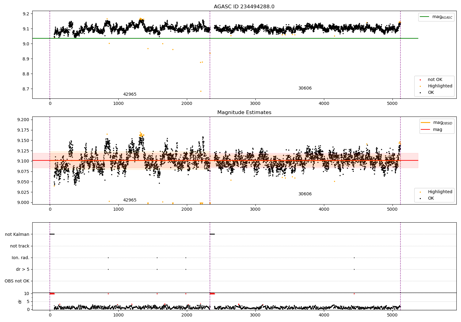The image size is (461, 322).
Task: Click the mag OBSID legend label
Action: click(443, 123)
